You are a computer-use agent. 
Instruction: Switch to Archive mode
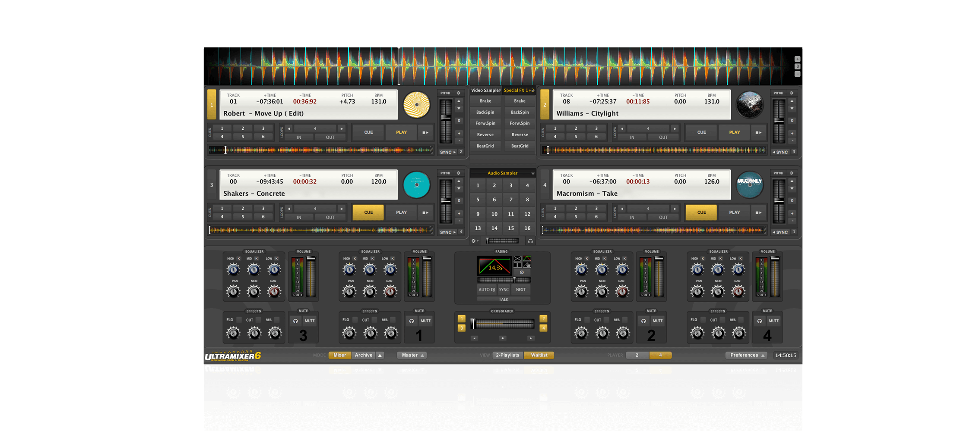coord(364,356)
